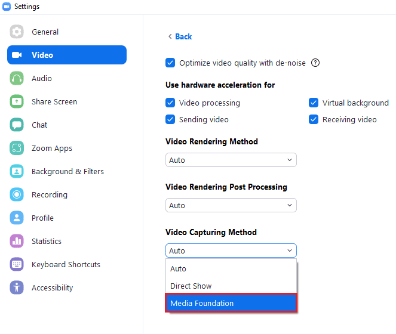The image size is (396, 334).
Task: Toggle Receiving video checkbox
Action: (x=314, y=119)
